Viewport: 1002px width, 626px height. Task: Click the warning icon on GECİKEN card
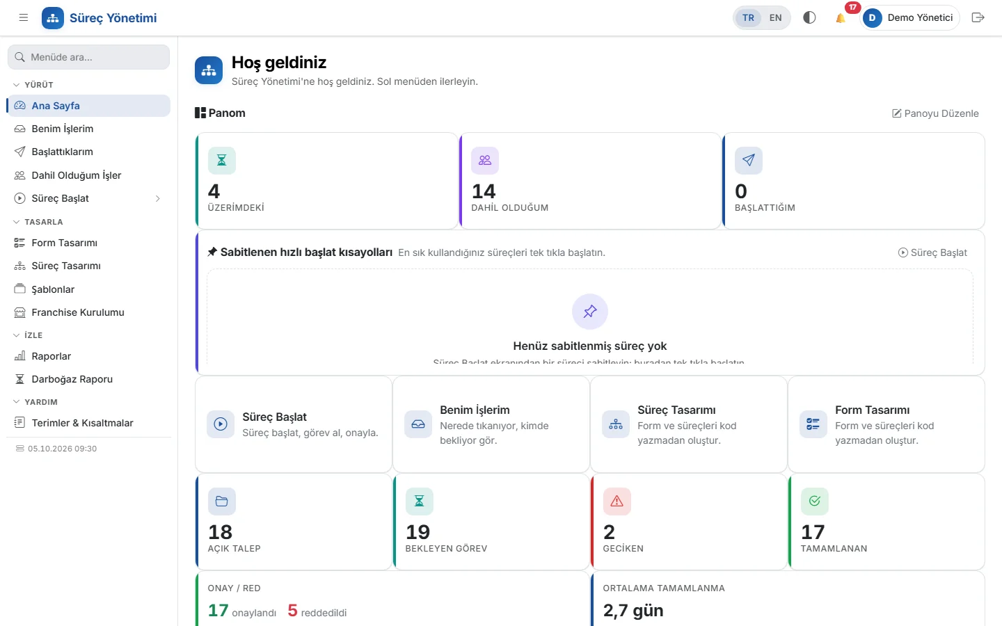pyautogui.click(x=617, y=501)
